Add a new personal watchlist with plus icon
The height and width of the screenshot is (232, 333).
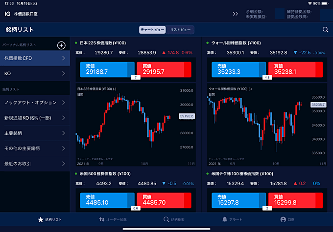pyautogui.click(x=61, y=45)
